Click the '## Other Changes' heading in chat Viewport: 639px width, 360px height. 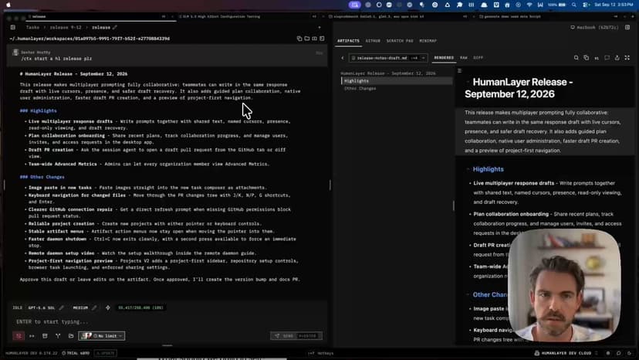click(42, 177)
